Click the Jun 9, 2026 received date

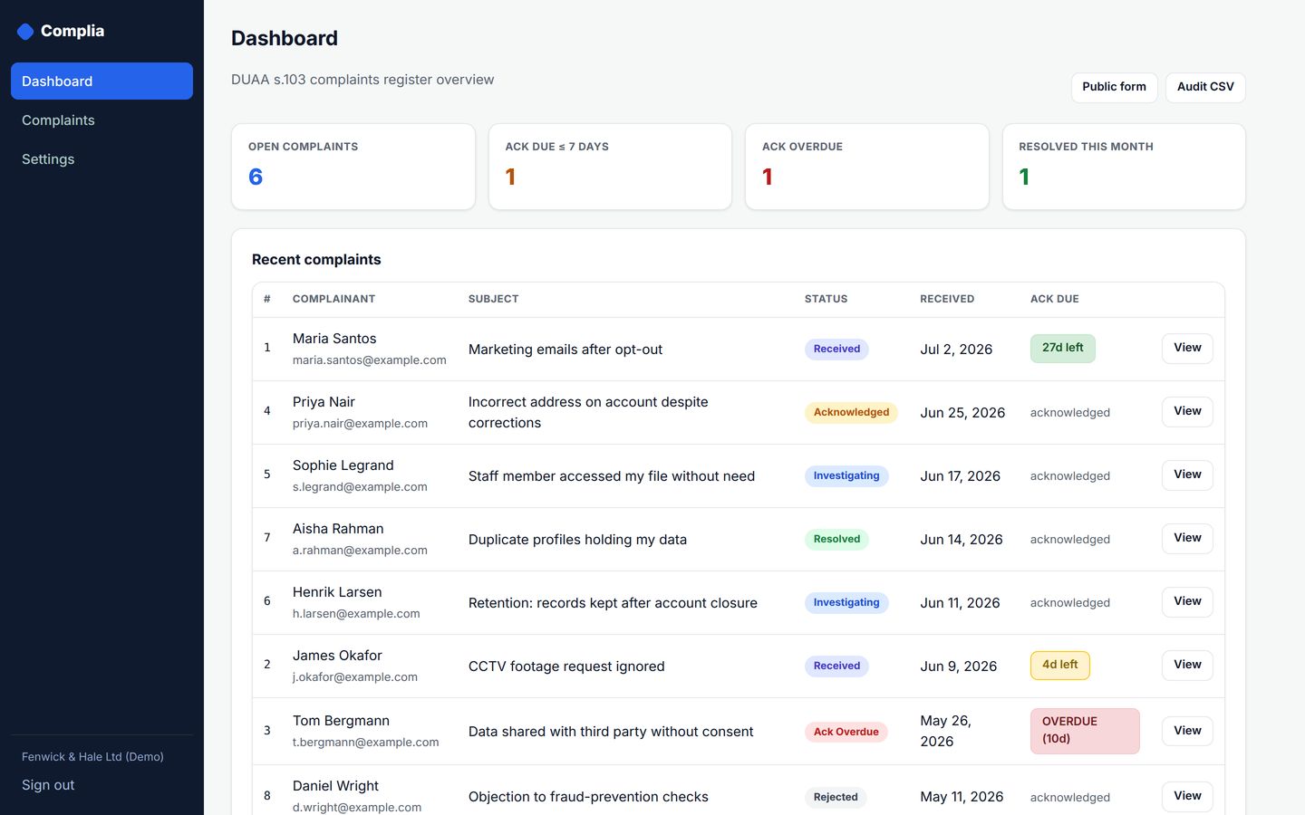click(958, 666)
